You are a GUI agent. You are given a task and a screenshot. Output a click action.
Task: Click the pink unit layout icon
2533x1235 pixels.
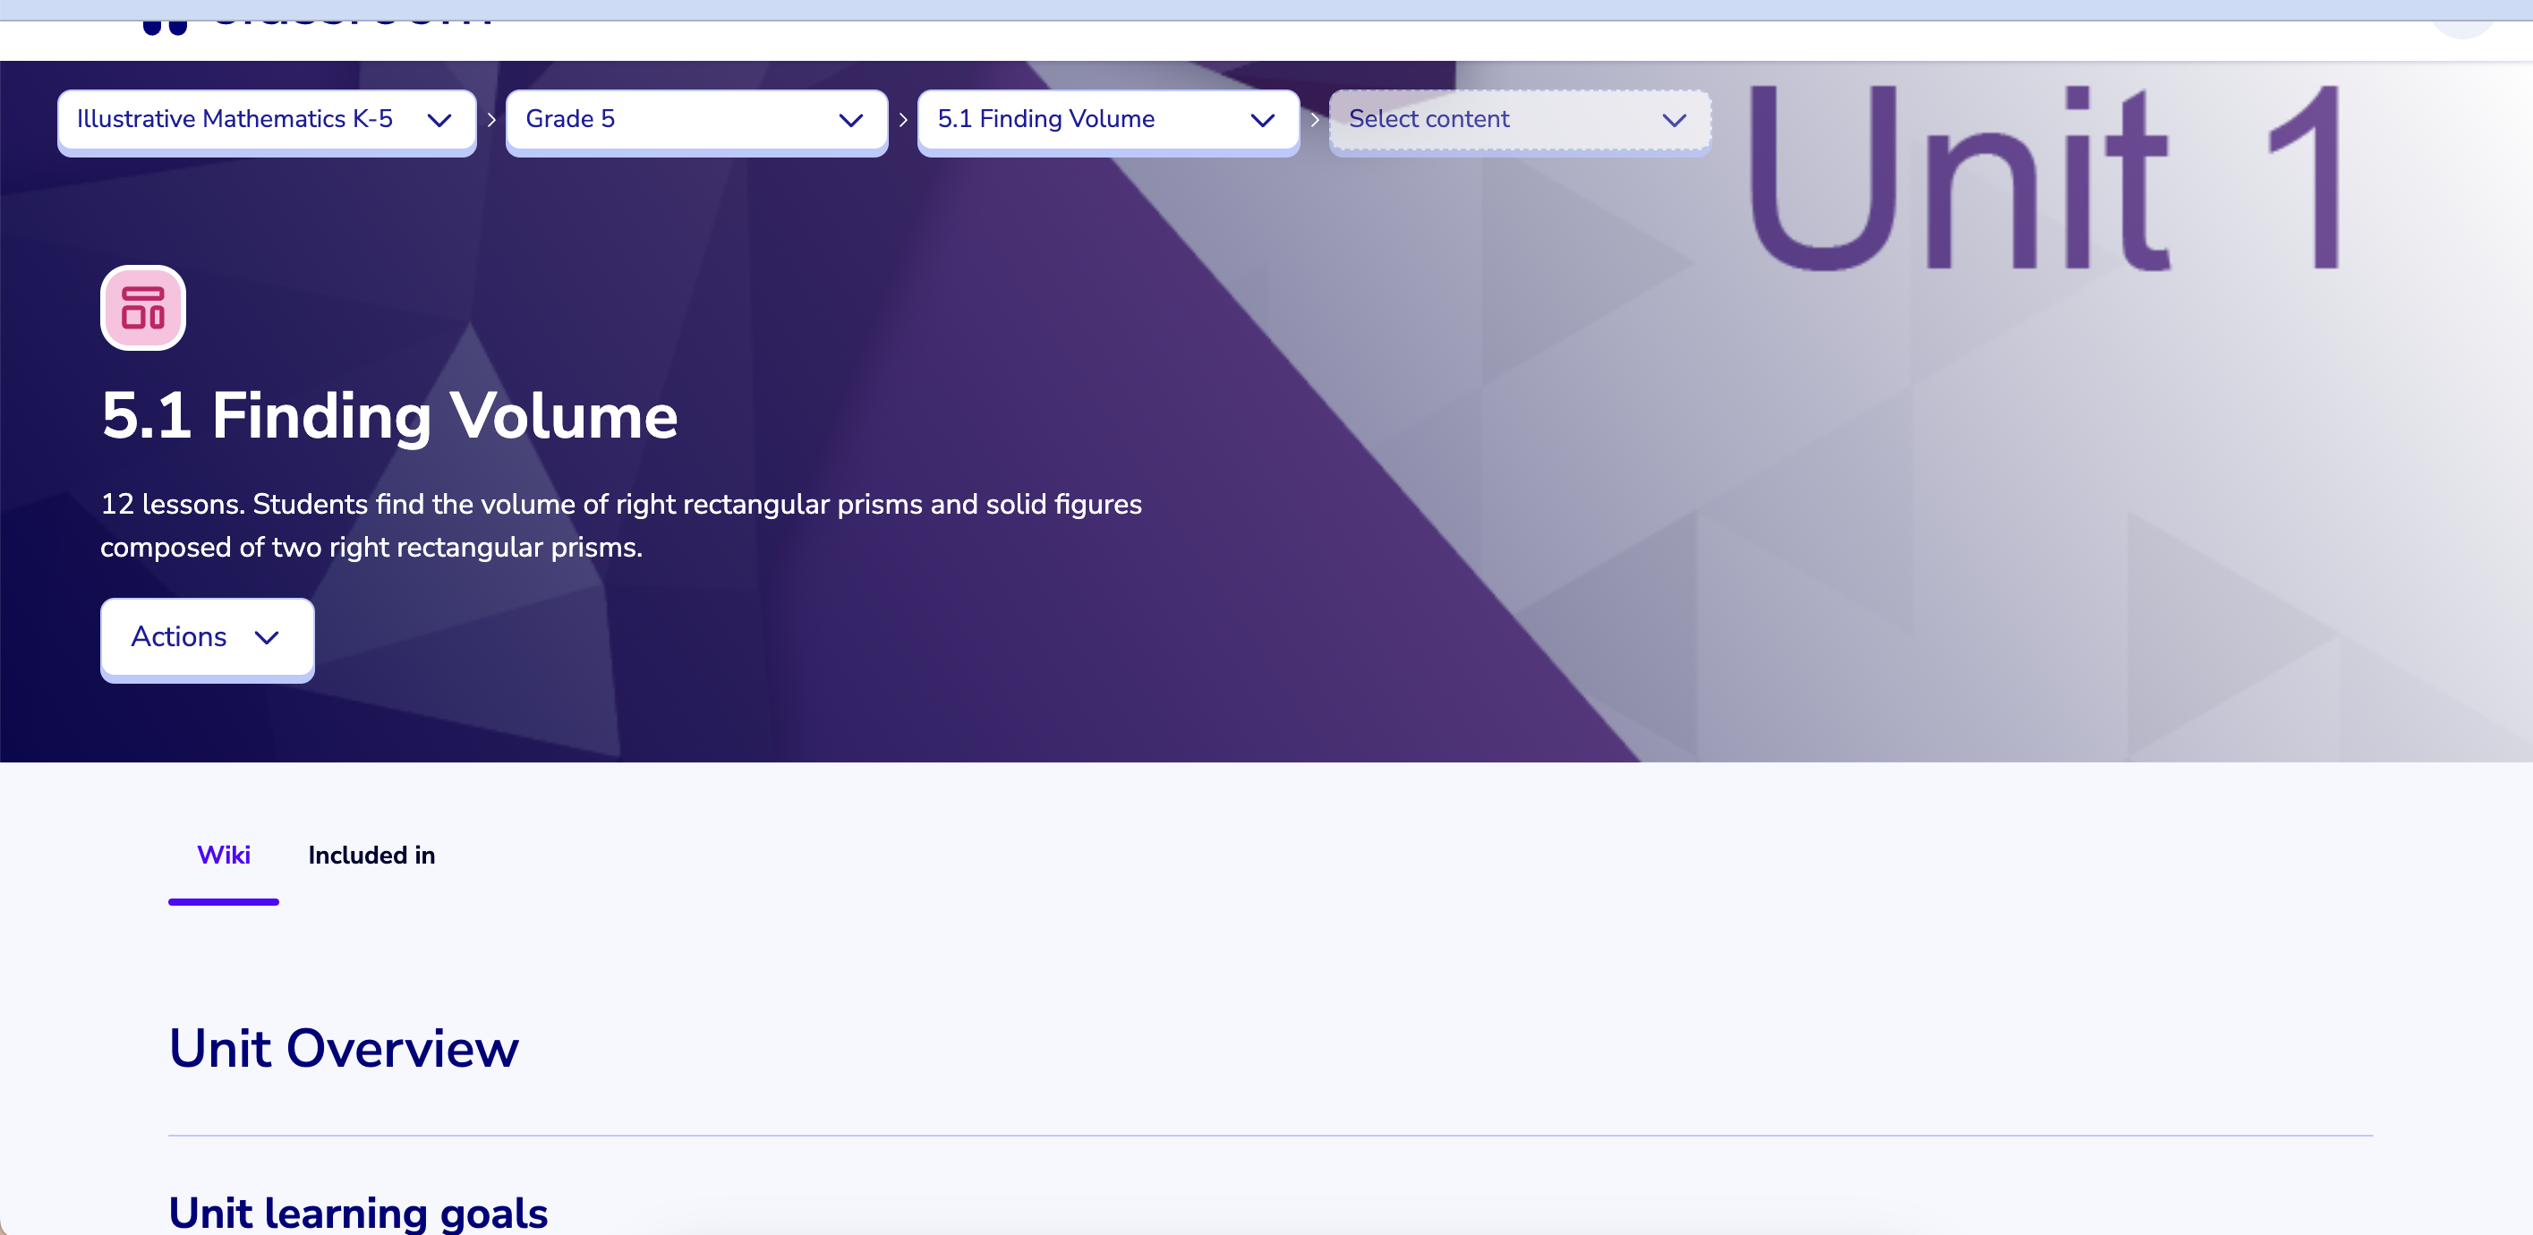(x=142, y=308)
